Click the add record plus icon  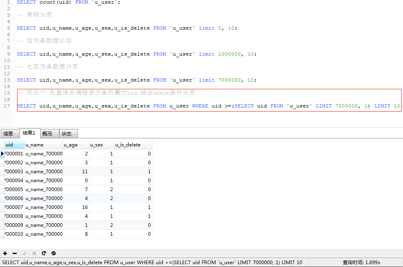coord(5,253)
